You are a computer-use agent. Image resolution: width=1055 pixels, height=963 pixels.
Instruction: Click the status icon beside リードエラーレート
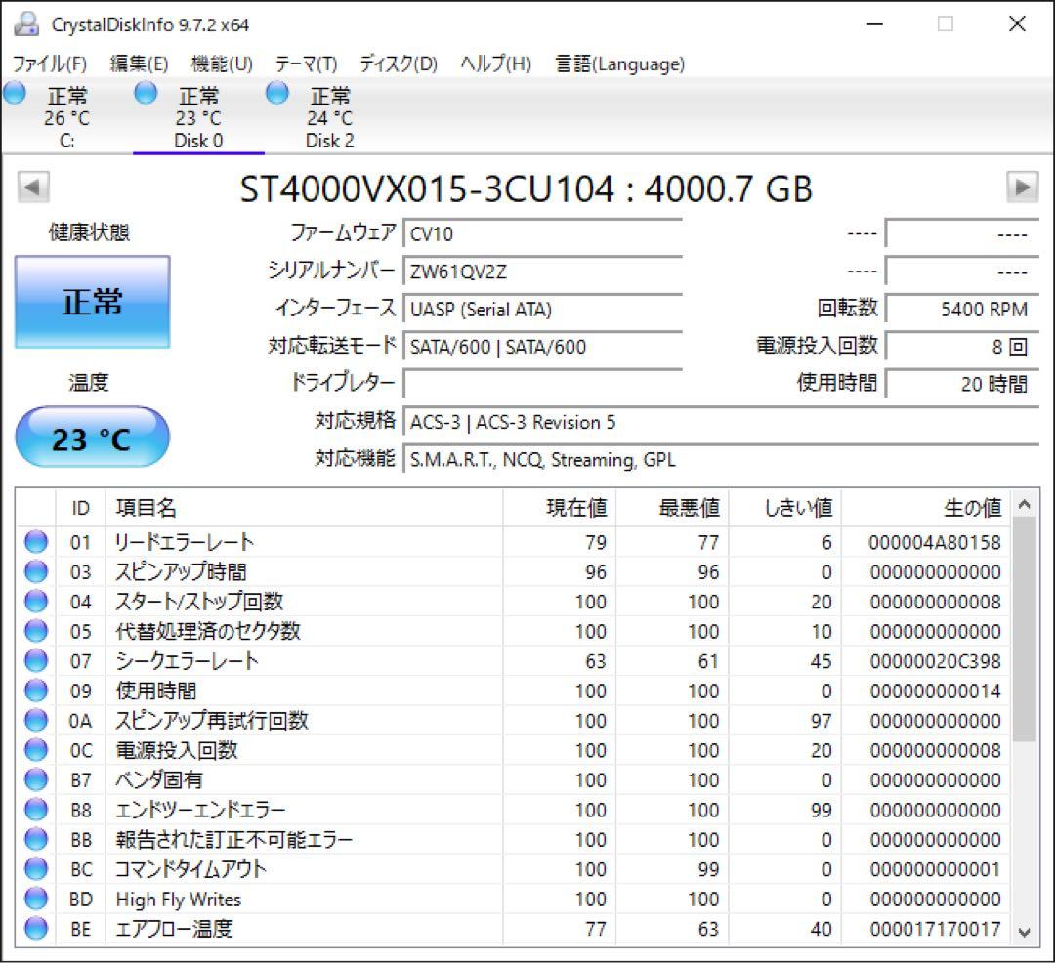[35, 541]
